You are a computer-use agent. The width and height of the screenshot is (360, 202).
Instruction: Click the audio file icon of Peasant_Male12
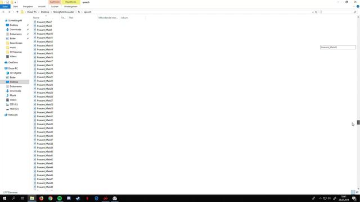[35, 42]
